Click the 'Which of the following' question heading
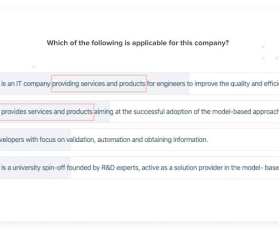279x232 pixels. 138,43
